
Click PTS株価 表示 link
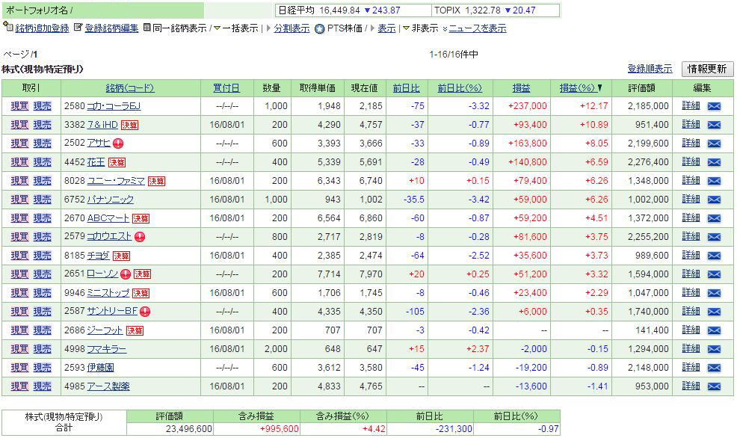pyautogui.click(x=387, y=28)
